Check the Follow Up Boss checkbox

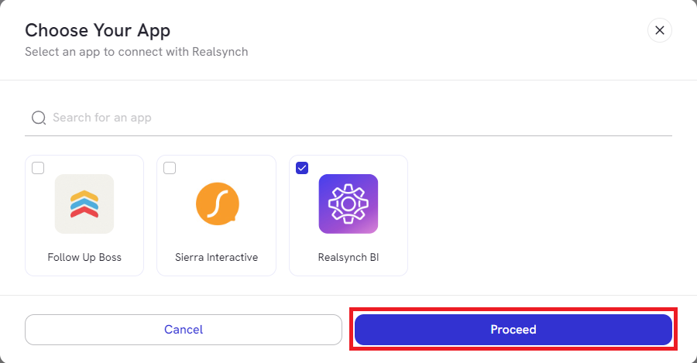tap(38, 168)
